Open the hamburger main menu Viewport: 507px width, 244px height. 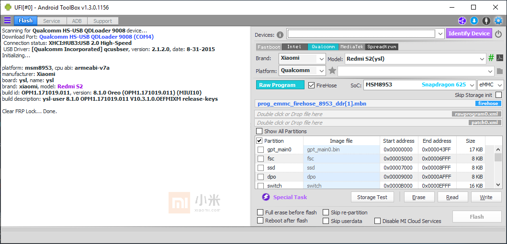coord(7,21)
